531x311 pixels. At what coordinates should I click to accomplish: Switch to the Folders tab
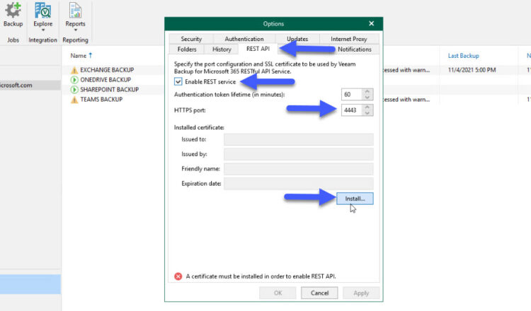pyautogui.click(x=187, y=49)
